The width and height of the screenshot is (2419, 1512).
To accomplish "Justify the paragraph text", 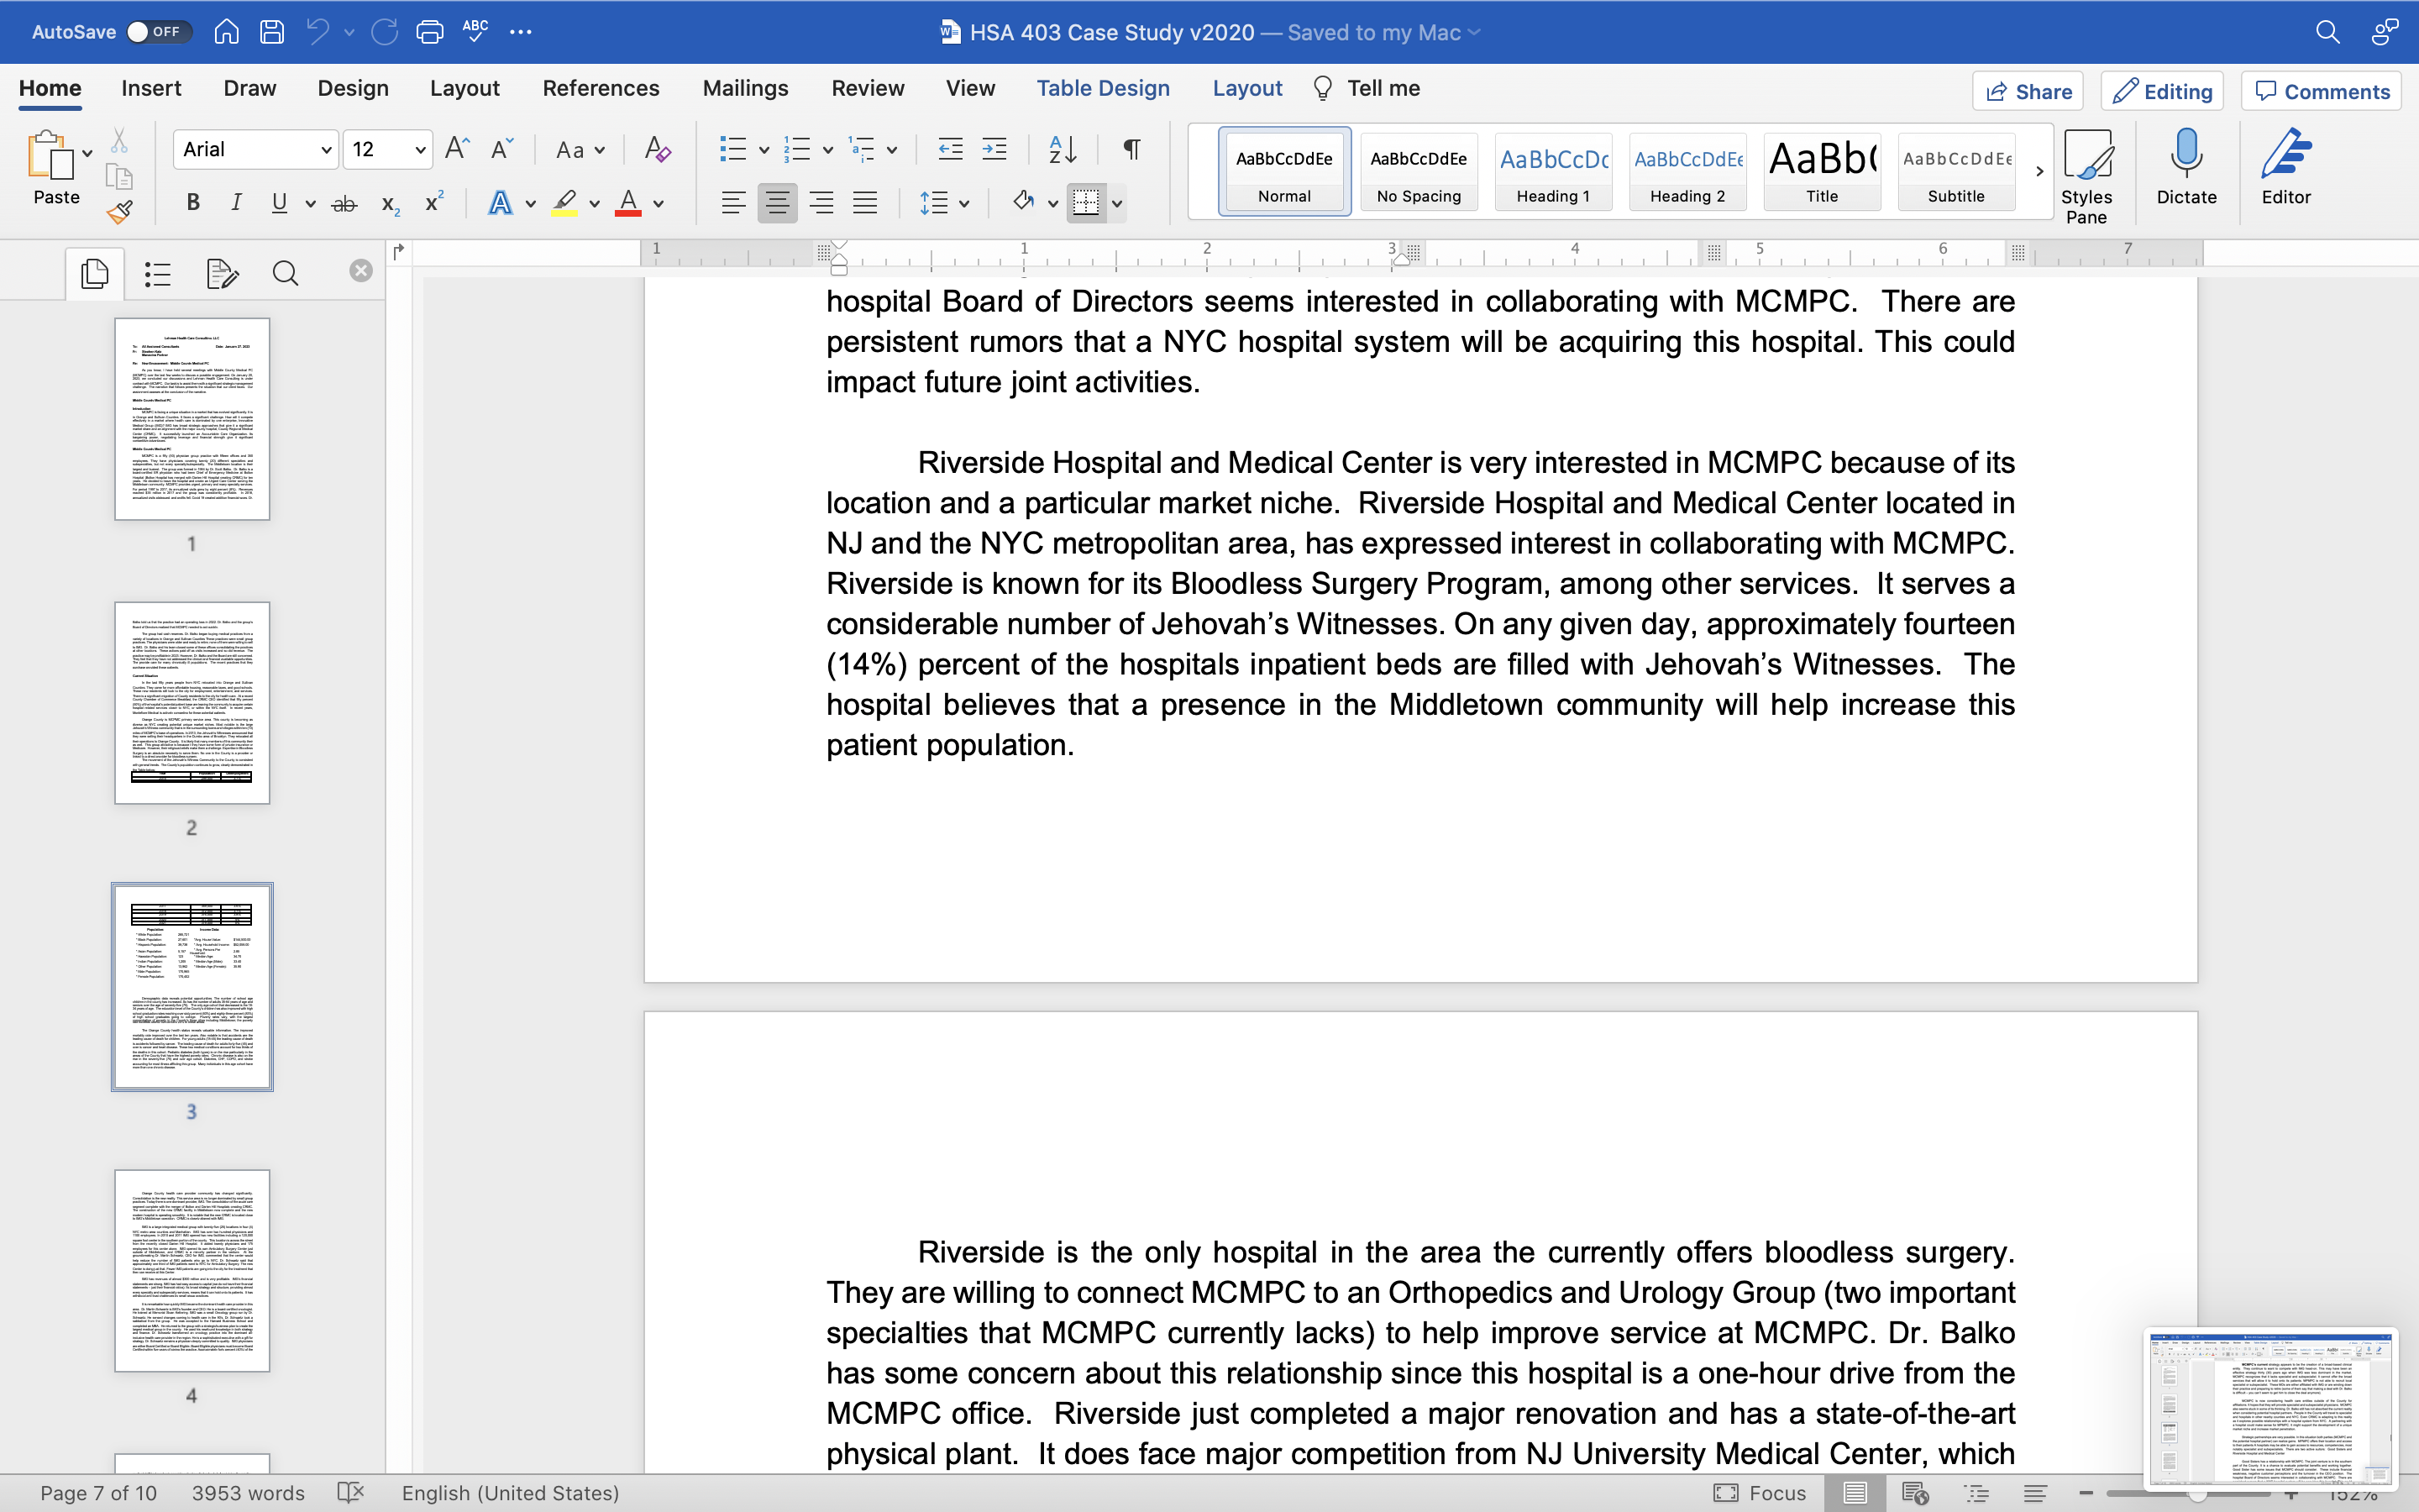I will [866, 203].
